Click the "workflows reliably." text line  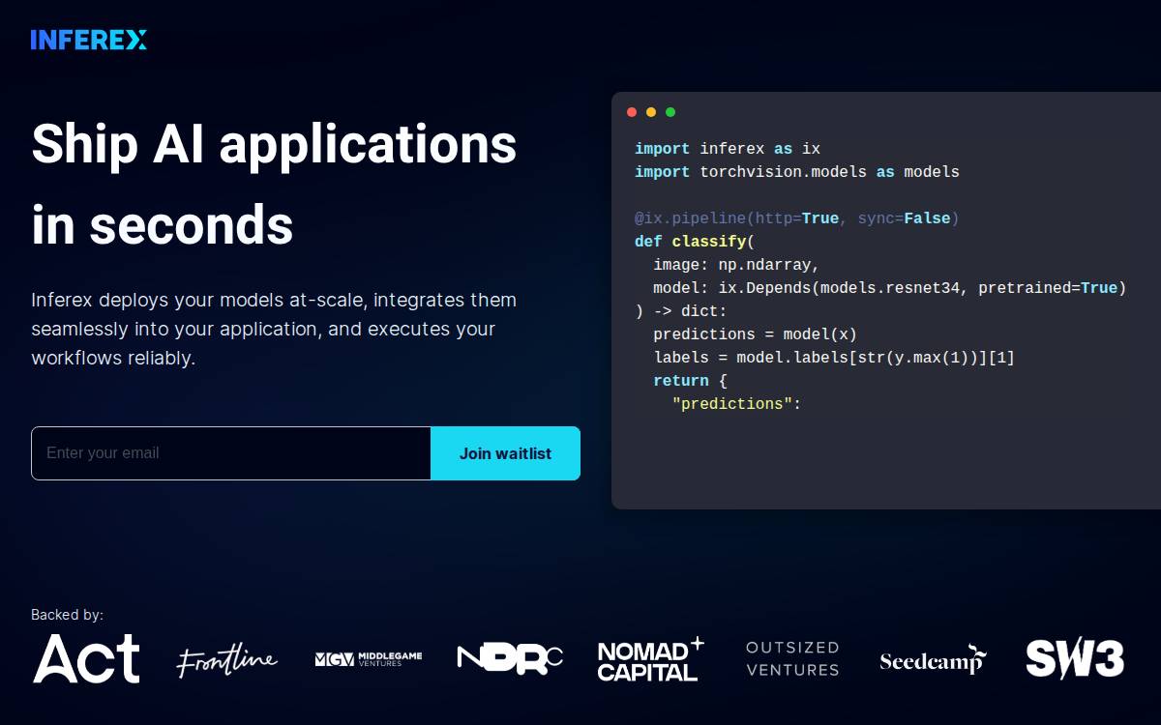pos(113,358)
